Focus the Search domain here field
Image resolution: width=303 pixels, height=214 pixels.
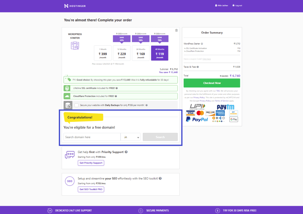point(92,137)
